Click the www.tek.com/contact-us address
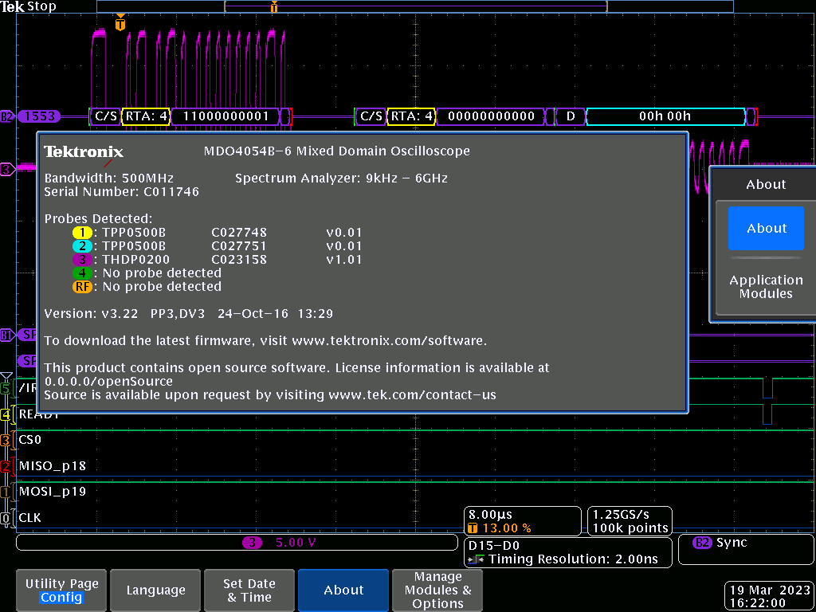 (x=413, y=395)
